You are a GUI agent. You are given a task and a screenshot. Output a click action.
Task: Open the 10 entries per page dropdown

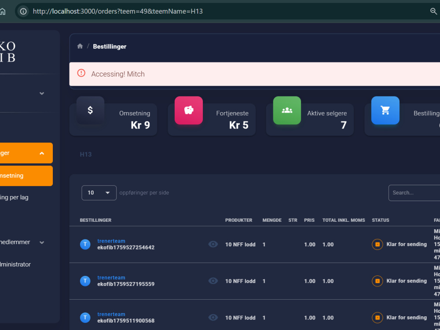99,193
